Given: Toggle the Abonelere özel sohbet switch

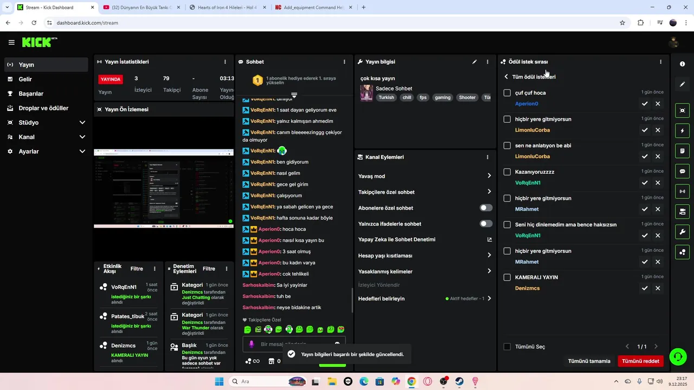Looking at the screenshot, I should tap(486, 208).
